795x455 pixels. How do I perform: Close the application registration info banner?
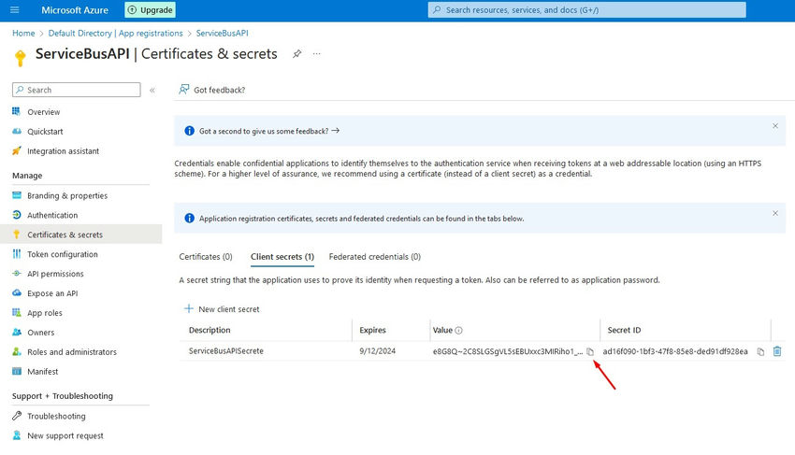[774, 213]
